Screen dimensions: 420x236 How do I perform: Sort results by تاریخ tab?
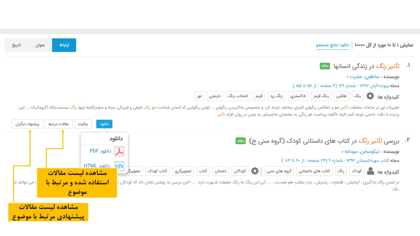(17, 45)
